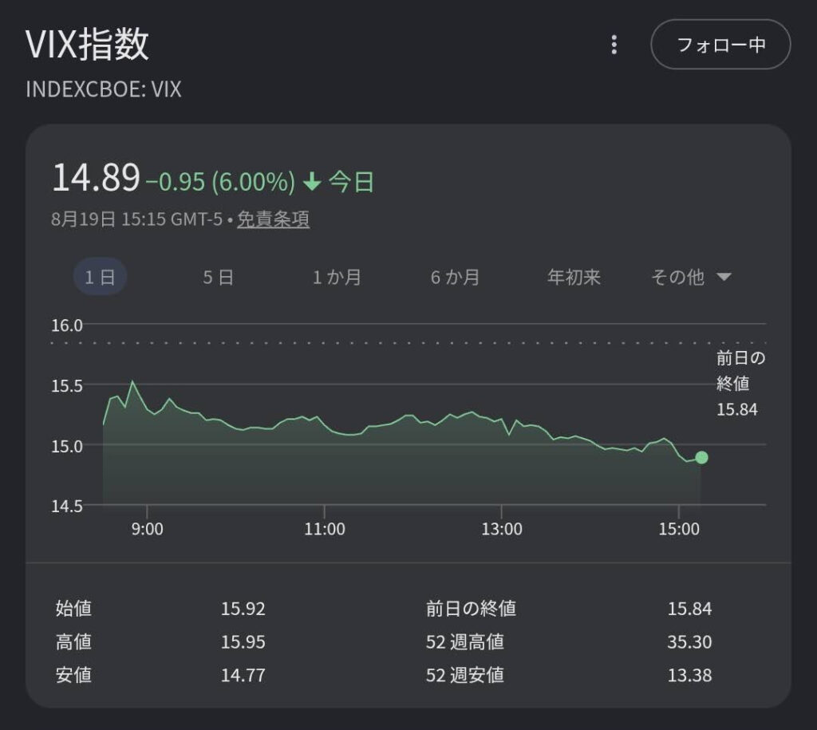817x730 pixels.
Task: Click the 11:00 time axis marker
Action: (325, 529)
